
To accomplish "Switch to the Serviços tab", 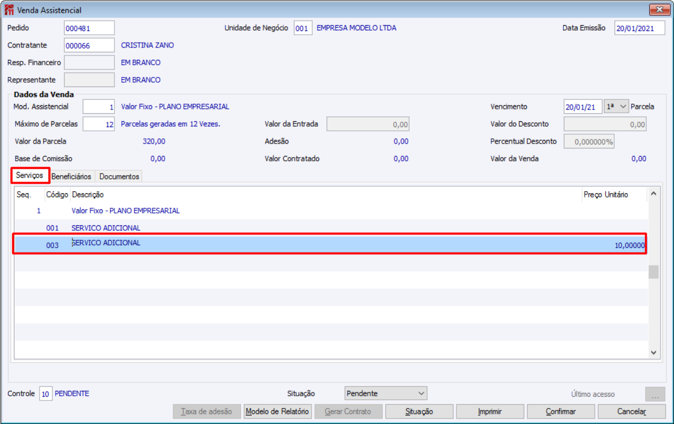I will 30,176.
